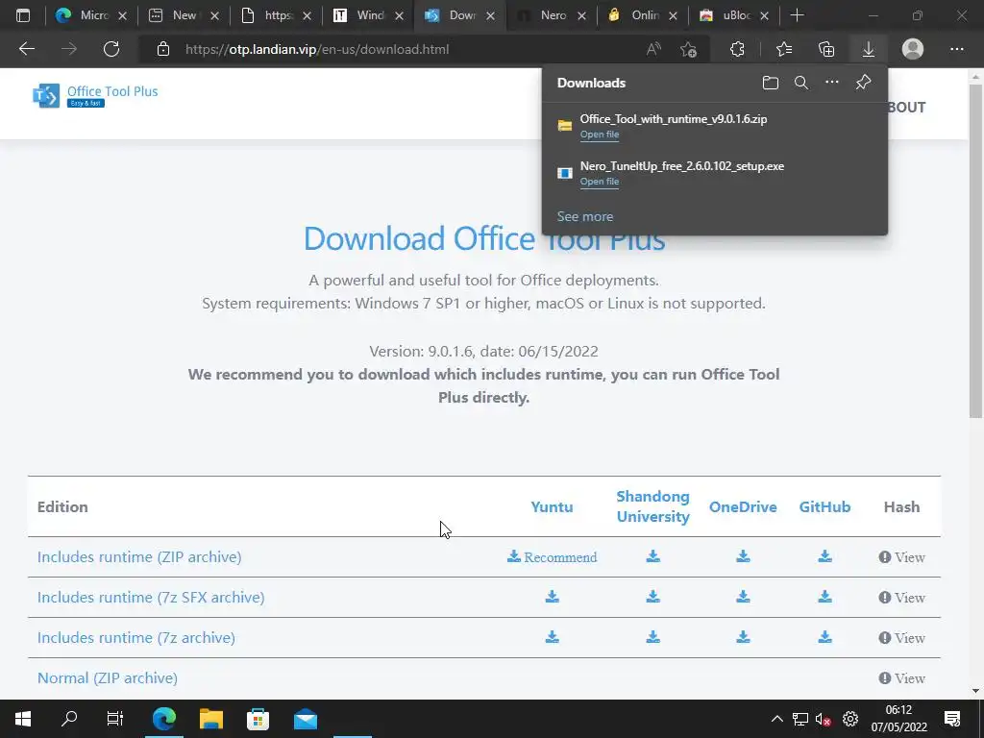The height and width of the screenshot is (738, 984).
Task: Click OneDrive download for 7z SFX archive
Action: 743,597
